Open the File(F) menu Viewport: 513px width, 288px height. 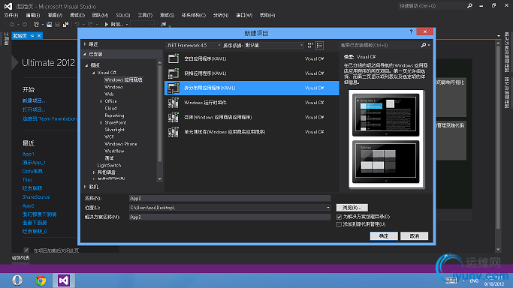pyautogui.click(x=11, y=15)
